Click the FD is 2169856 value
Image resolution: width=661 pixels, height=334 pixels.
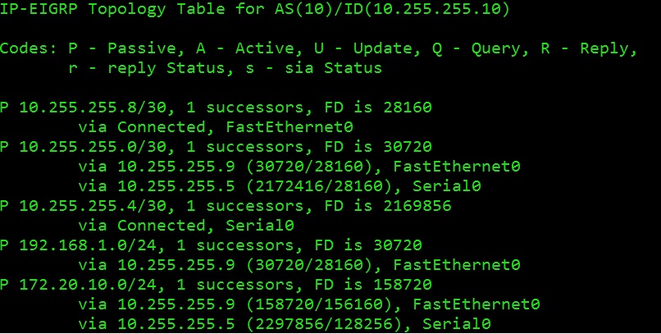(x=388, y=206)
